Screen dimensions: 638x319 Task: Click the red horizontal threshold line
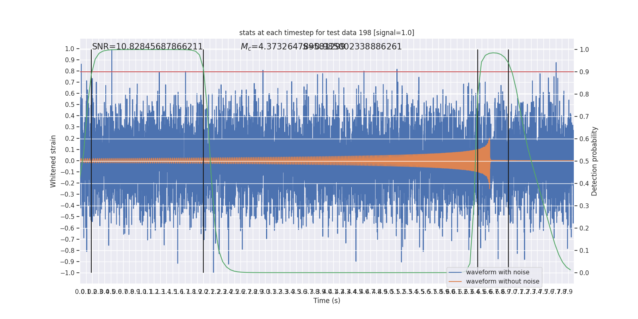tap(327, 72)
